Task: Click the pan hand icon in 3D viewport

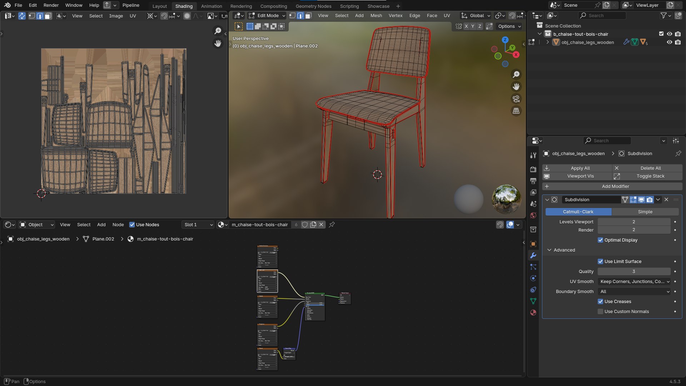Action: [516, 86]
